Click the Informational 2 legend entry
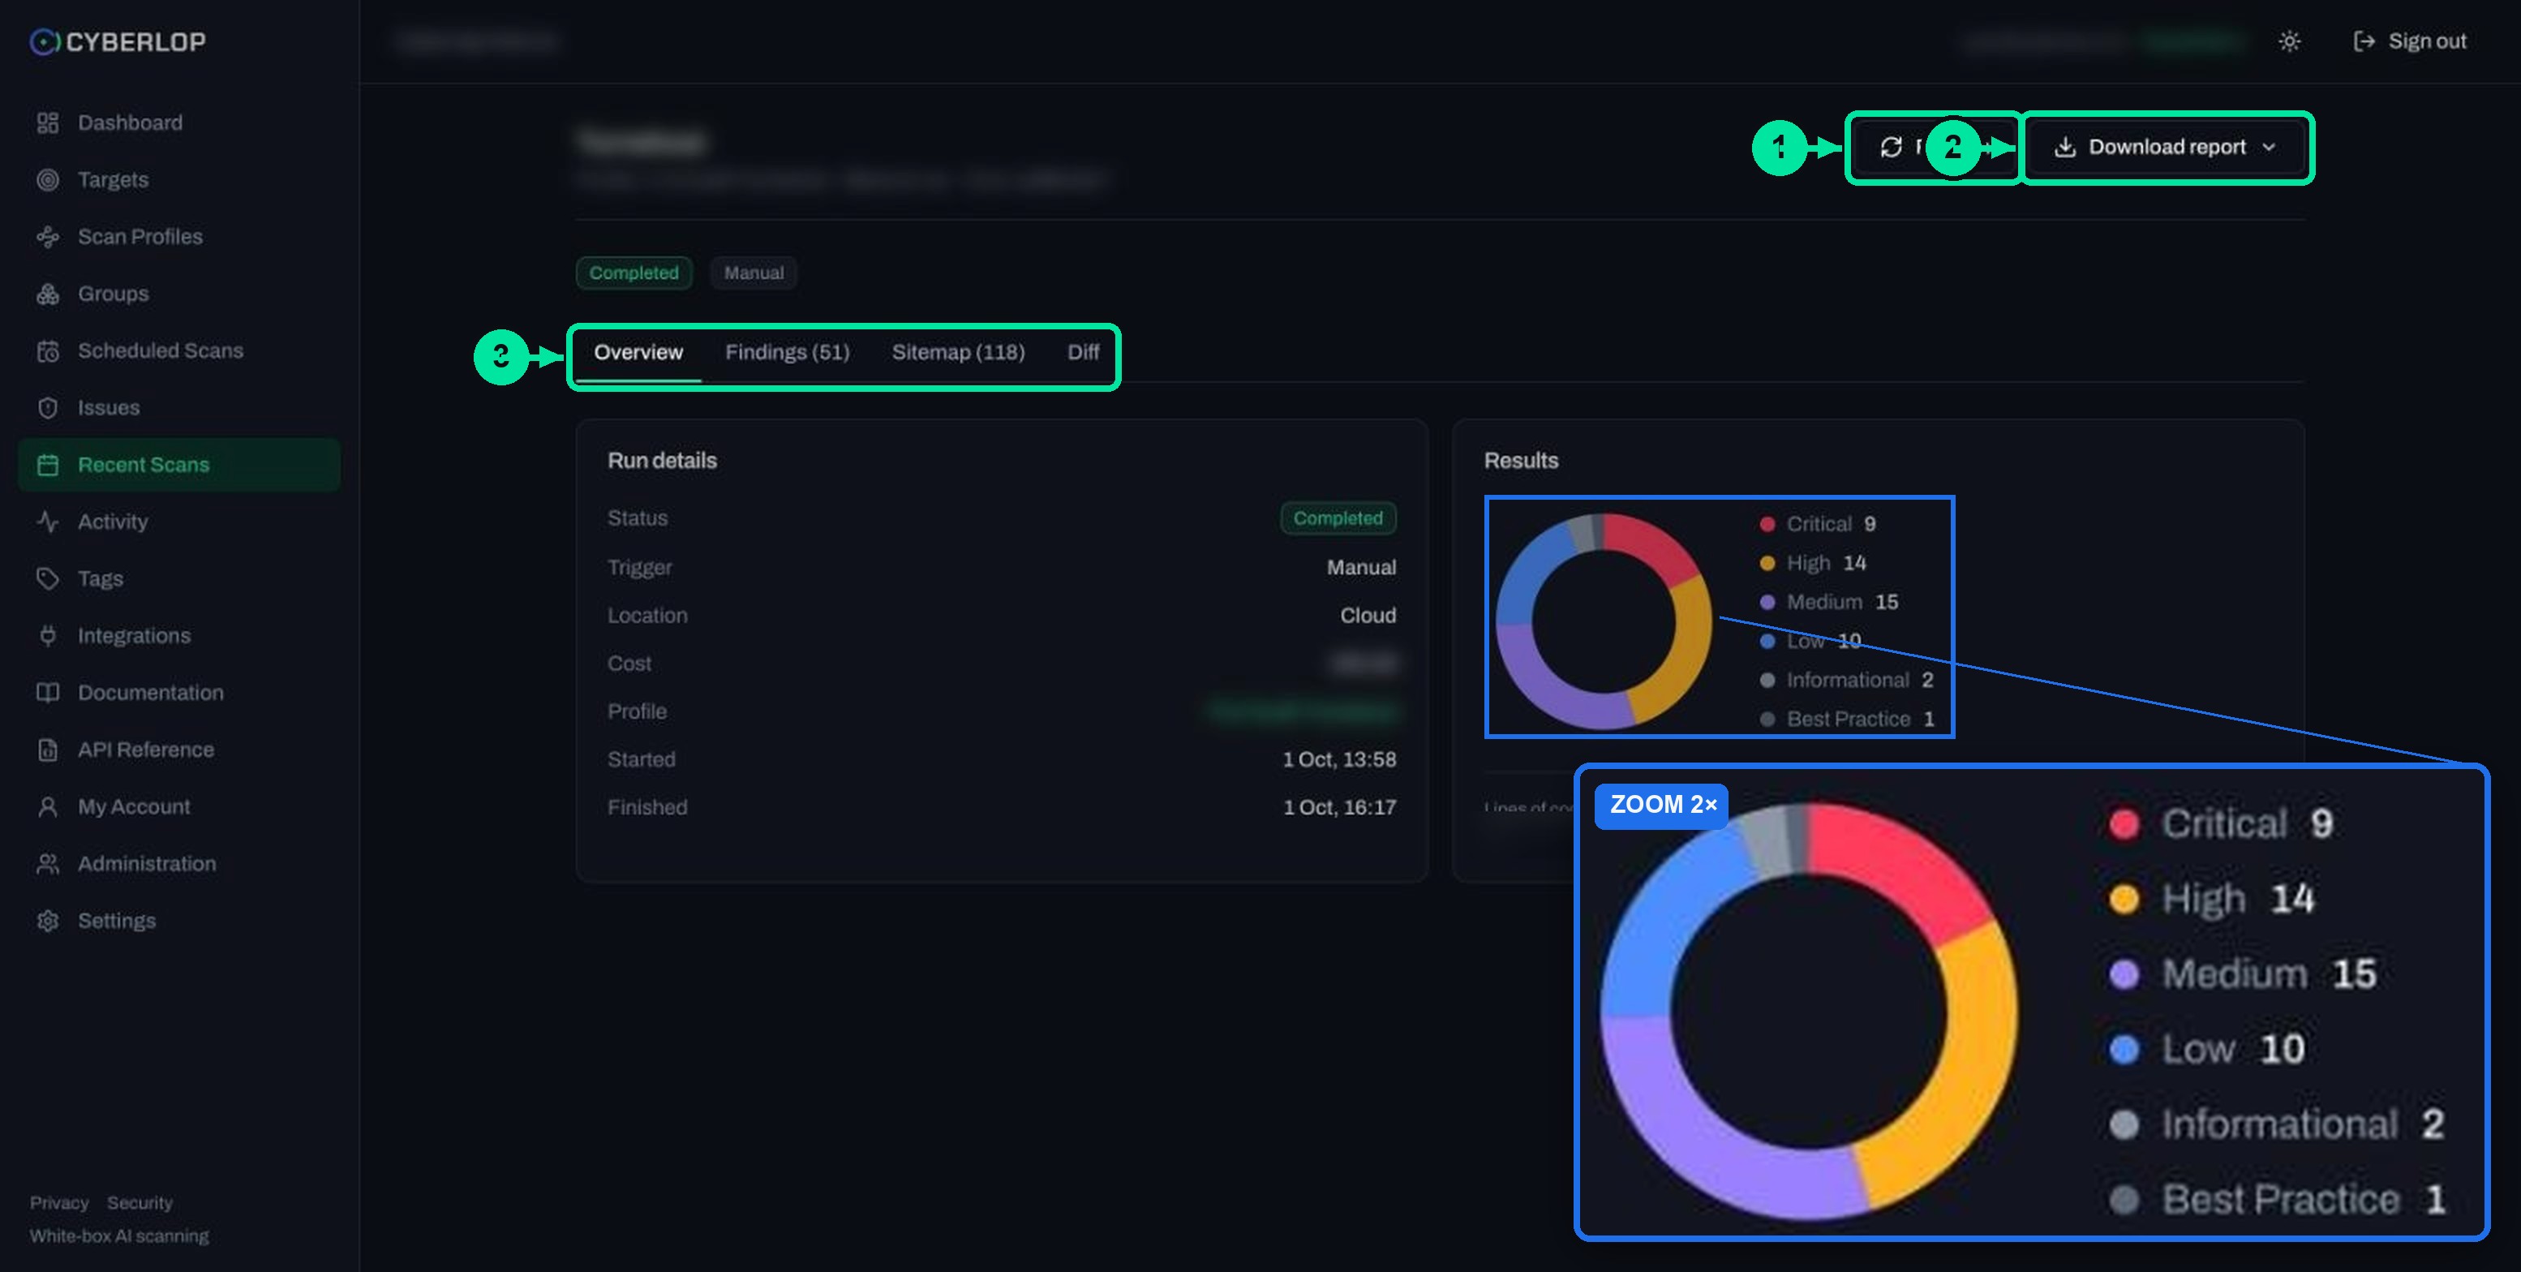Viewport: 2521px width, 1272px height. tap(1846, 680)
